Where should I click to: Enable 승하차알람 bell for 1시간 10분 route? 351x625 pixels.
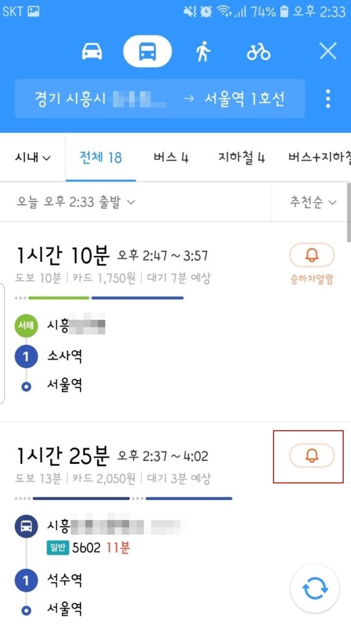point(311,255)
